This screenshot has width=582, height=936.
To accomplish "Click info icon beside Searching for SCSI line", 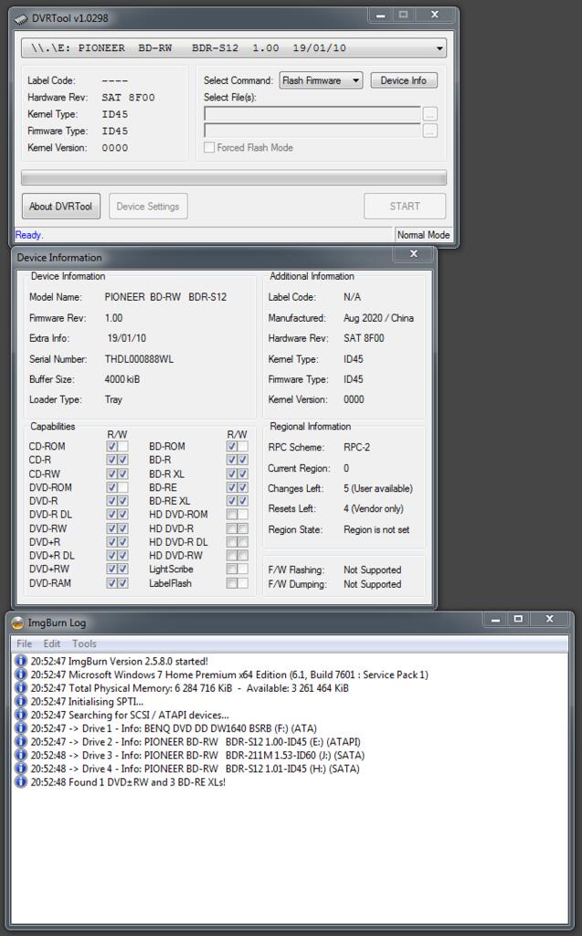I will 21,715.
